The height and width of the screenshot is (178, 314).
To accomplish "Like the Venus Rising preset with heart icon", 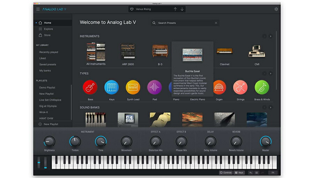I will 132,9.
